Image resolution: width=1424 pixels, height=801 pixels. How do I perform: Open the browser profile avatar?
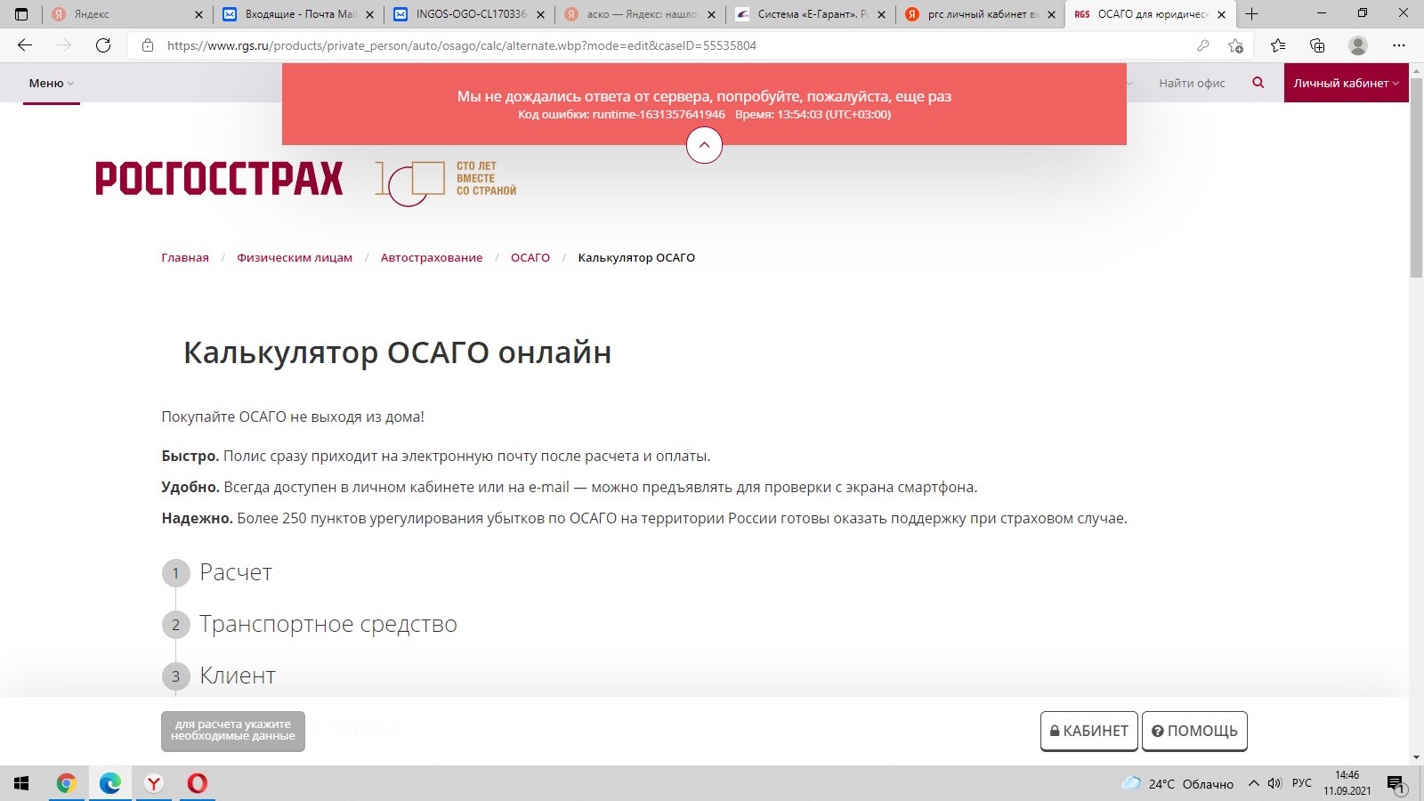(x=1358, y=45)
